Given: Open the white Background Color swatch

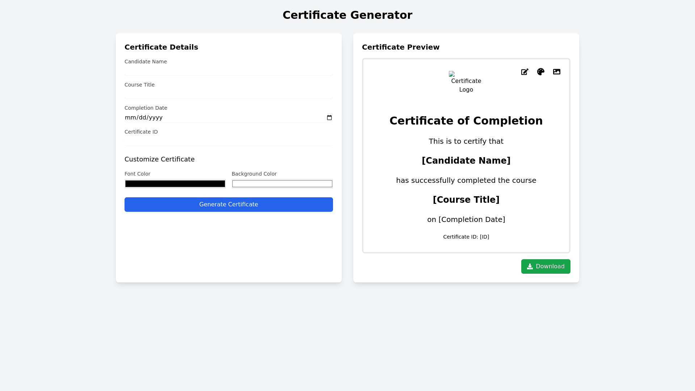Looking at the screenshot, I should (x=282, y=184).
